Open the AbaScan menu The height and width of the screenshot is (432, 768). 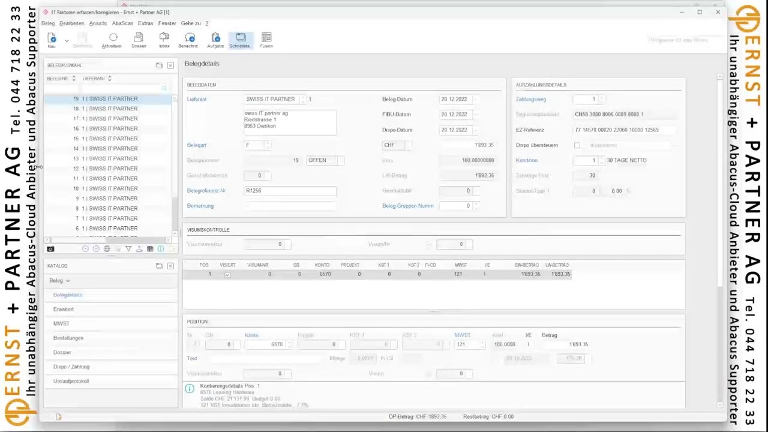122,23
